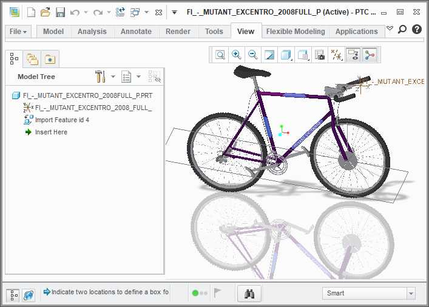Toggle the Spin Center display icon
This screenshot has width=429, height=307.
[x=370, y=55]
